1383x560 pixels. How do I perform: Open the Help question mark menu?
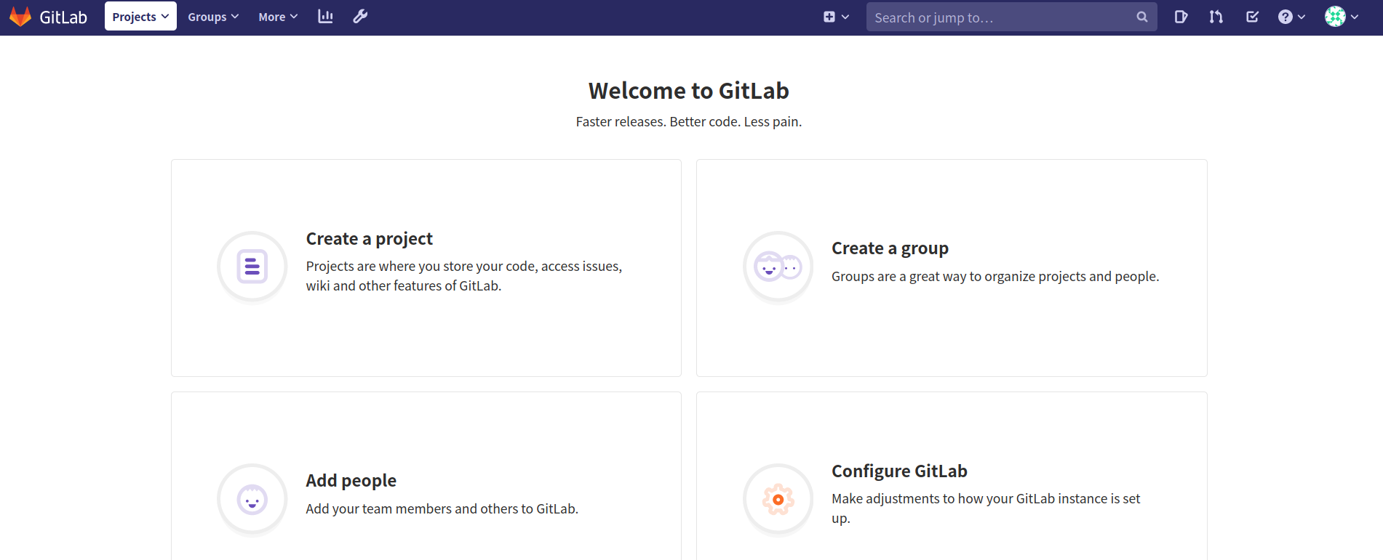click(1291, 17)
